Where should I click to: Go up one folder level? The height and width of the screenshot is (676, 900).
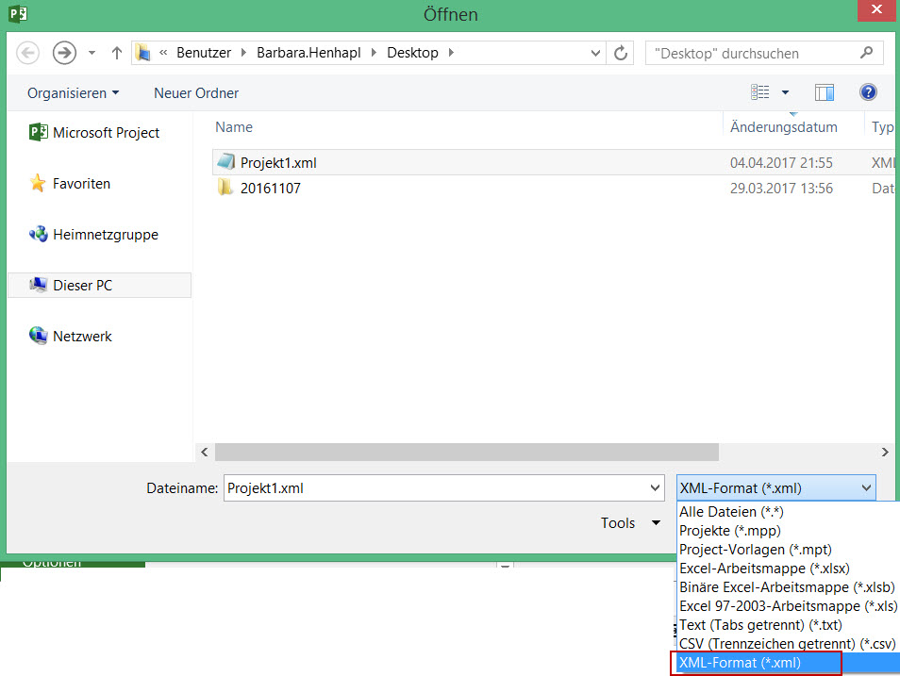[x=117, y=53]
